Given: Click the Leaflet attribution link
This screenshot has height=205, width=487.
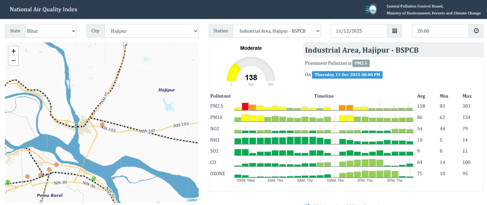Looking at the screenshot, I should [192, 200].
